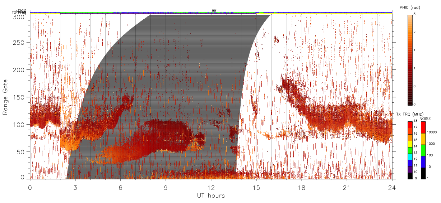Click the cyan 12–13 MHz frequency swatch
Image resolution: width=441 pixels, height=203 pixels.
pos(410,157)
